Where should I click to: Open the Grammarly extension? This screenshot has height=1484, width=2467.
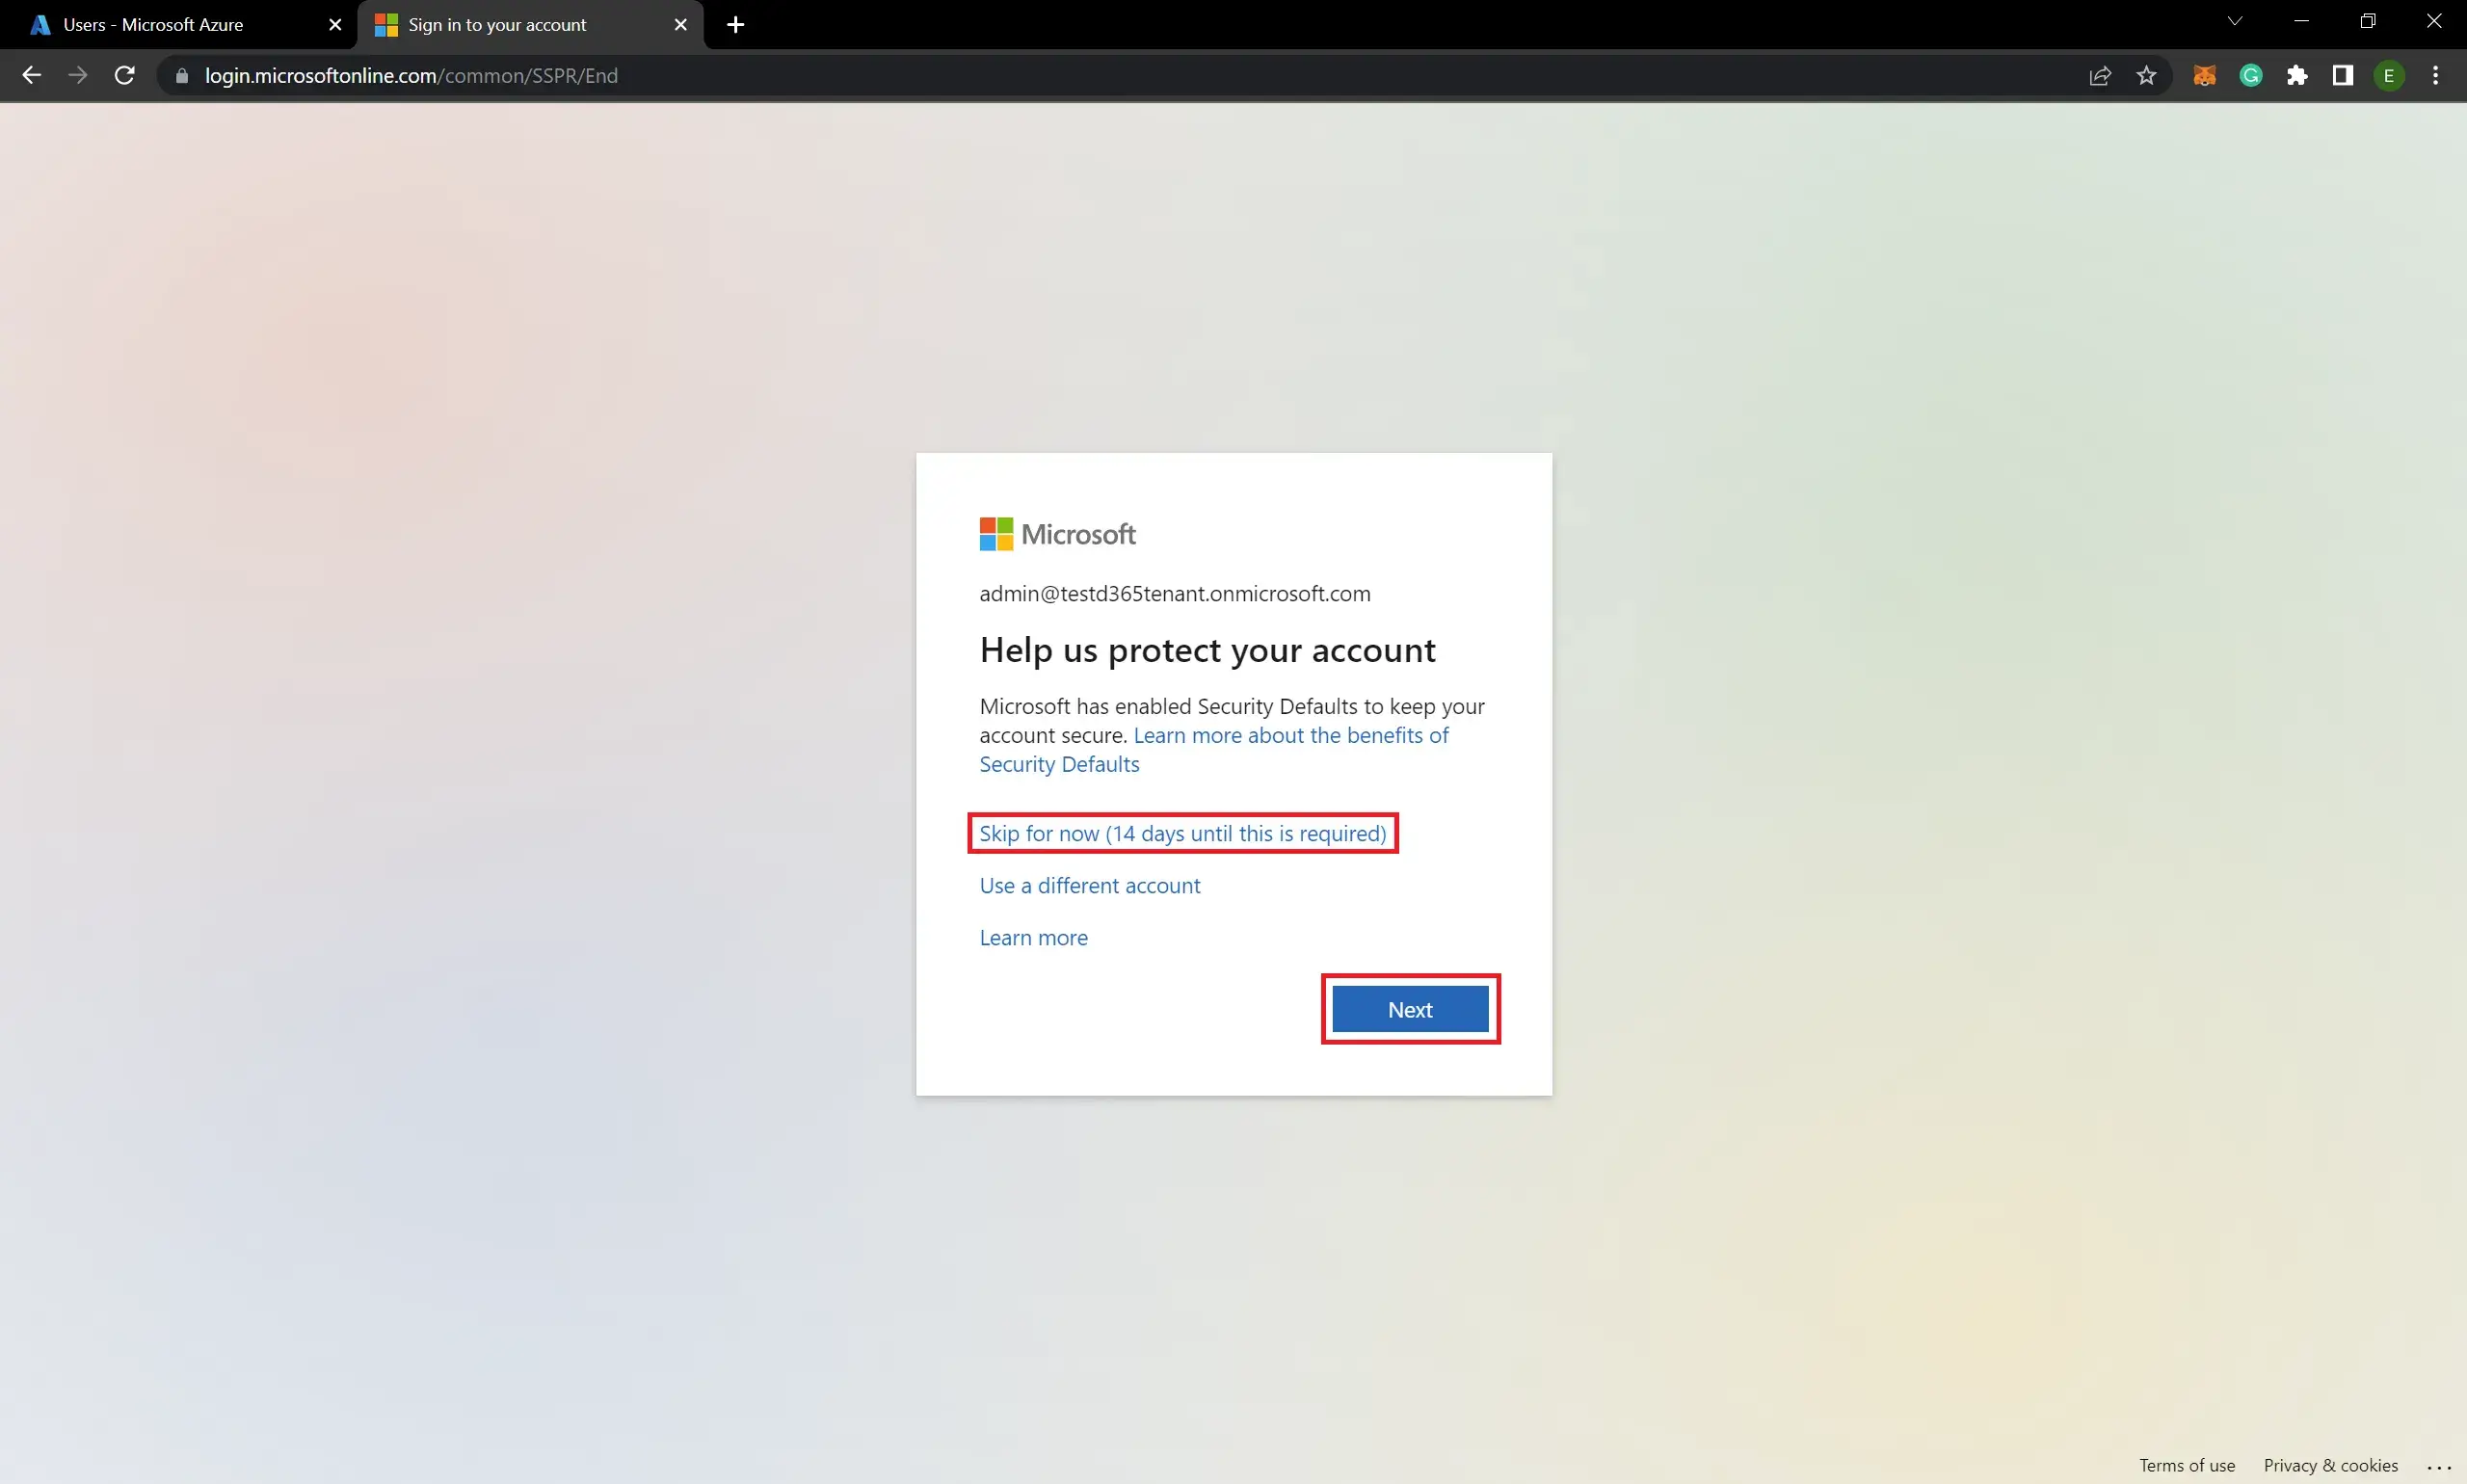point(2251,76)
